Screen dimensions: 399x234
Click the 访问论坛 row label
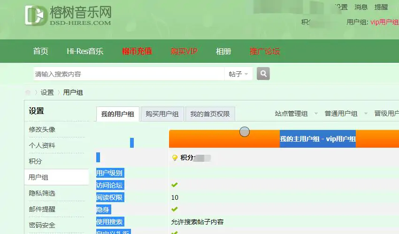(110, 185)
